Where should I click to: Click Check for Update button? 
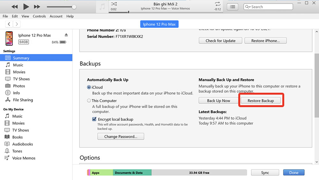(220, 41)
